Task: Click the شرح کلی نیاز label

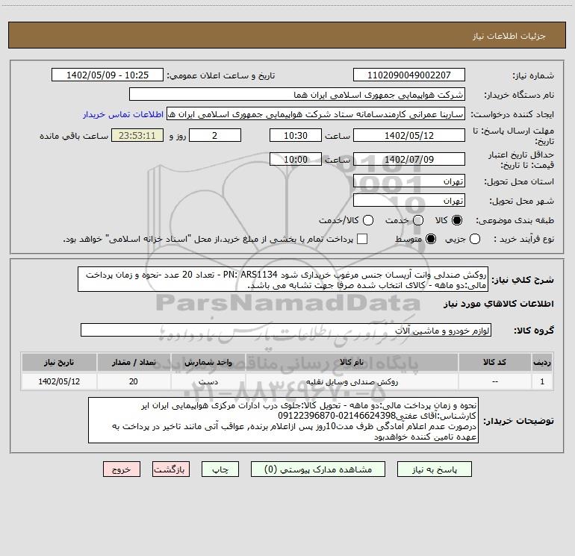Action: click(523, 280)
